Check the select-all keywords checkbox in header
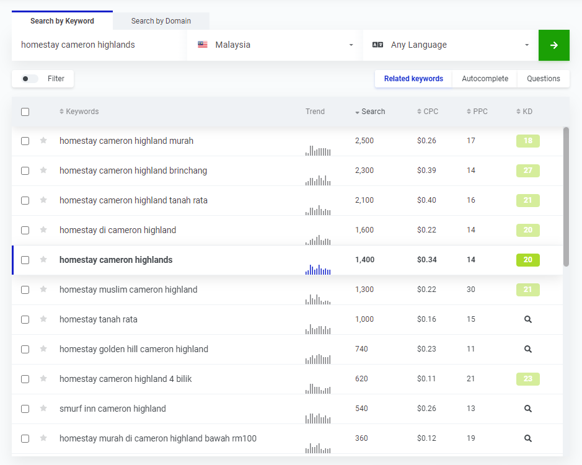 [x=25, y=112]
